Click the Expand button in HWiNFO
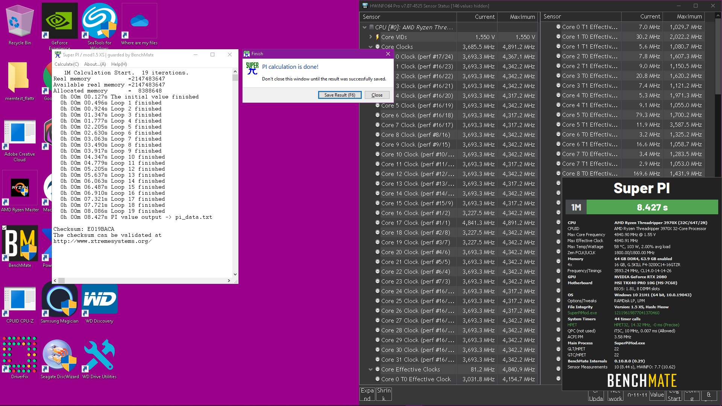Viewport: 722px width, 406px height. coord(367,394)
